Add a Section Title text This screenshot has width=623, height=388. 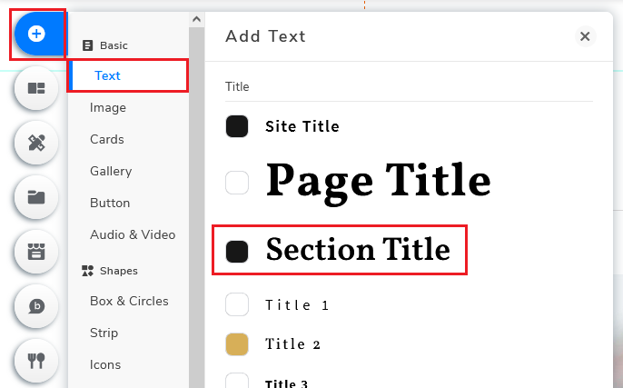(x=358, y=250)
